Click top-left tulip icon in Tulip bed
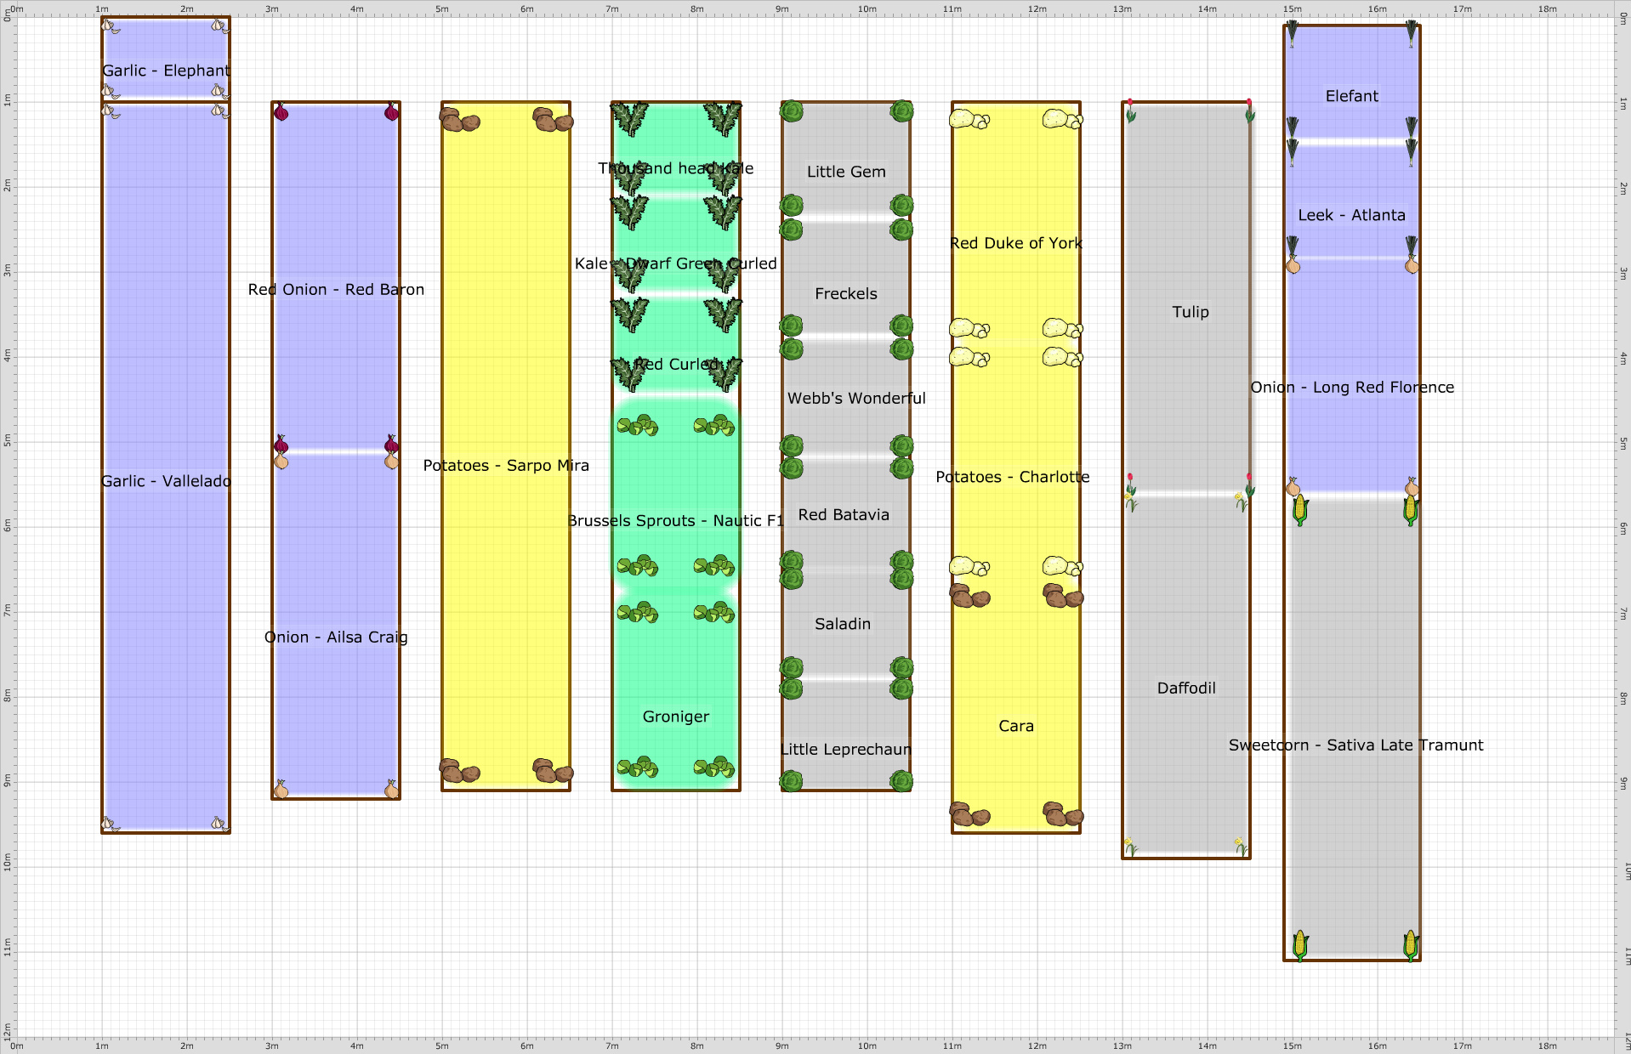This screenshot has width=1631, height=1054. [x=1130, y=111]
